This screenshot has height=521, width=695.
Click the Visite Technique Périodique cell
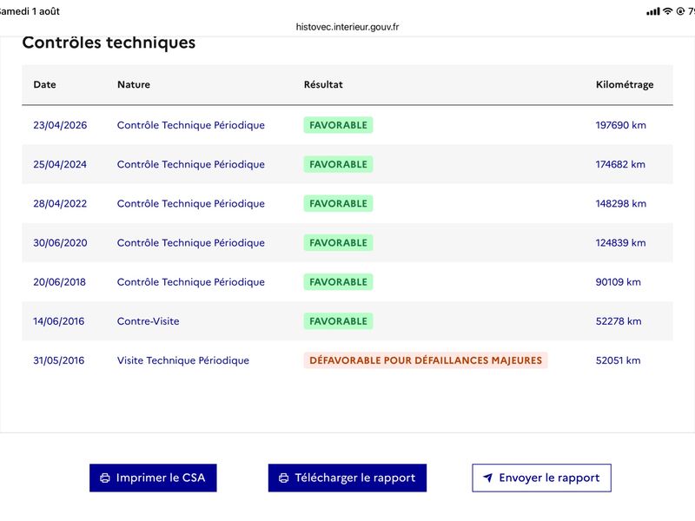(x=183, y=360)
